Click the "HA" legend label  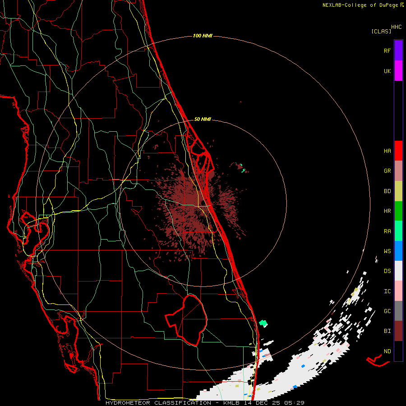387,151
